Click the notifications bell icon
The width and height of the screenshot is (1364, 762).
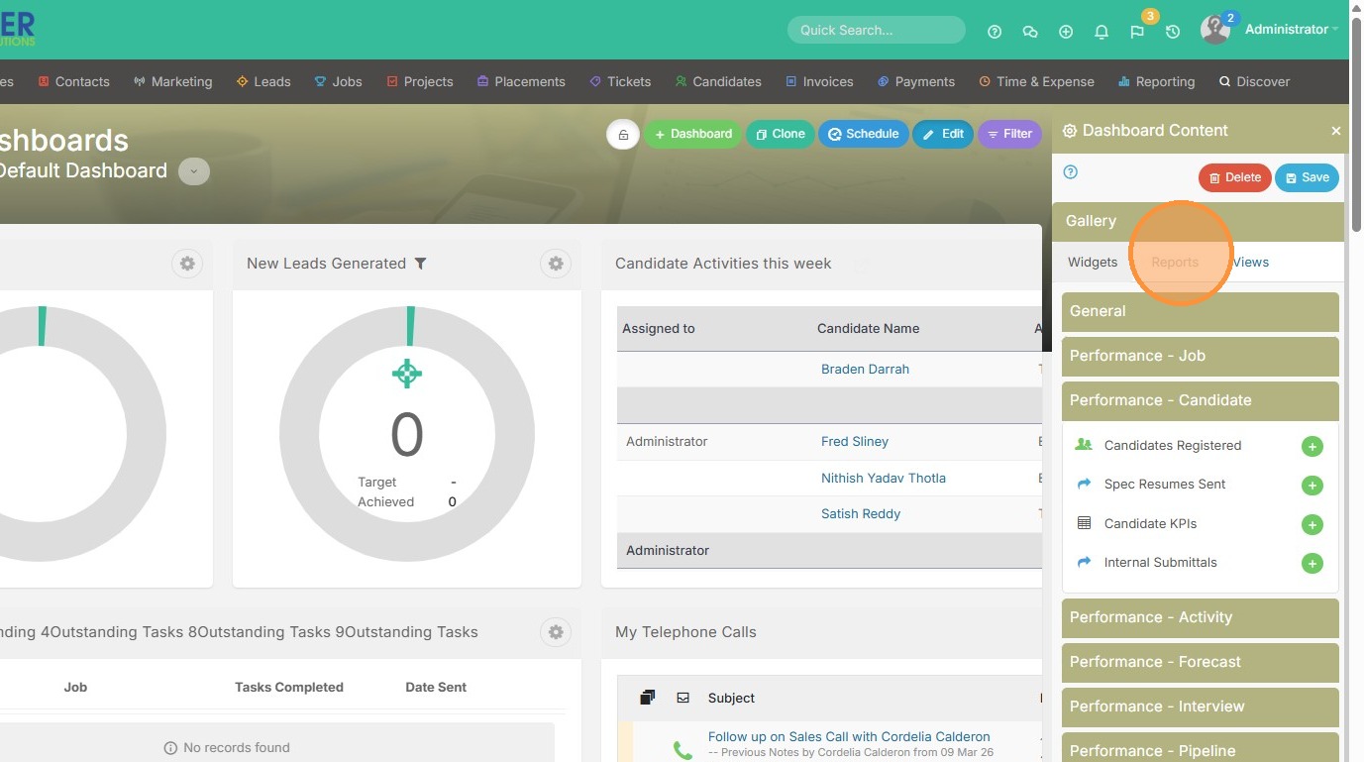click(1102, 32)
